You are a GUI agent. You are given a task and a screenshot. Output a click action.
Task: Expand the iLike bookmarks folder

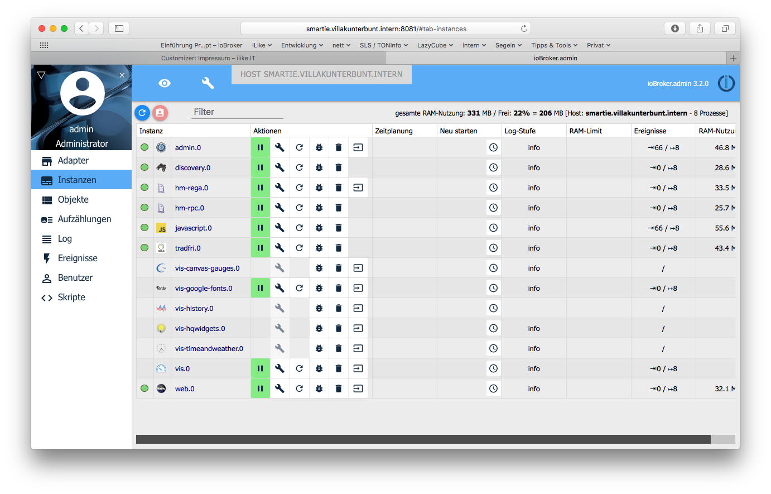coord(262,45)
